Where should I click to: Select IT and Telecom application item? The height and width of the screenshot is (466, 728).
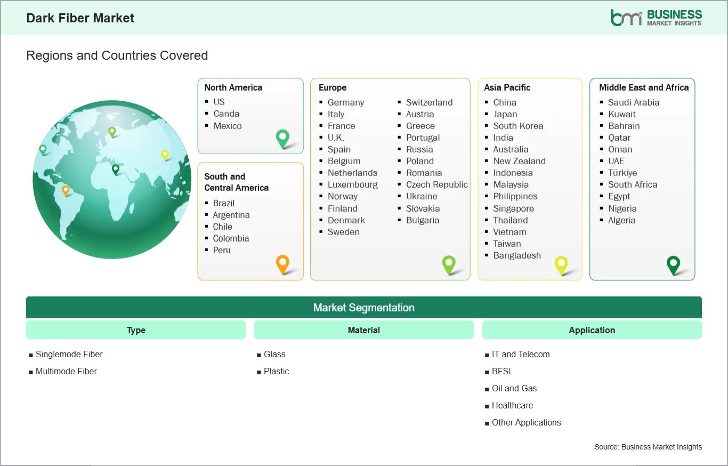pos(520,354)
